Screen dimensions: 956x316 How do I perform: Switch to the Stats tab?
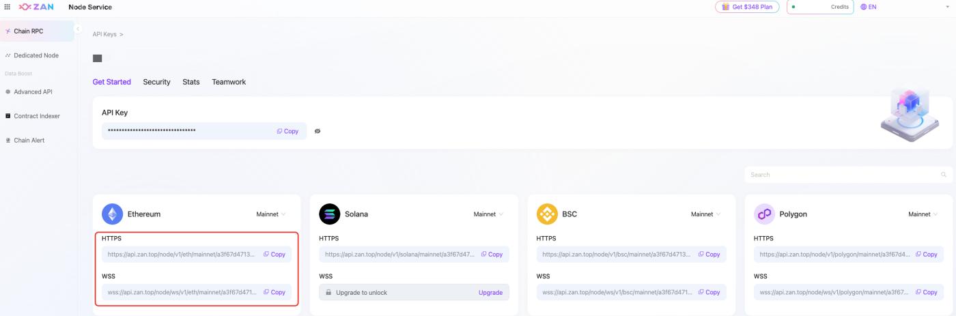click(x=191, y=82)
